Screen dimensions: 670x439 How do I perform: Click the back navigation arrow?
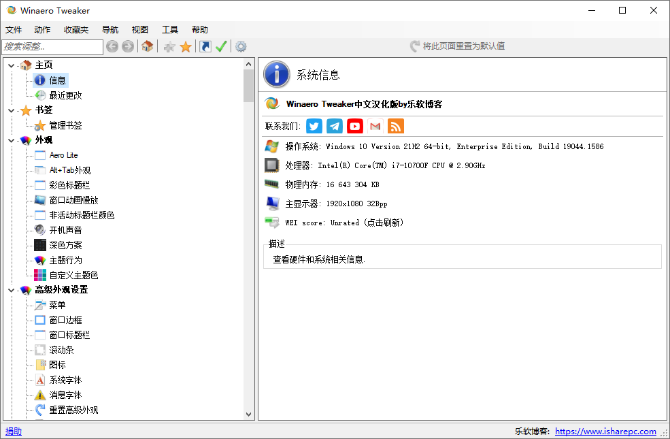112,46
